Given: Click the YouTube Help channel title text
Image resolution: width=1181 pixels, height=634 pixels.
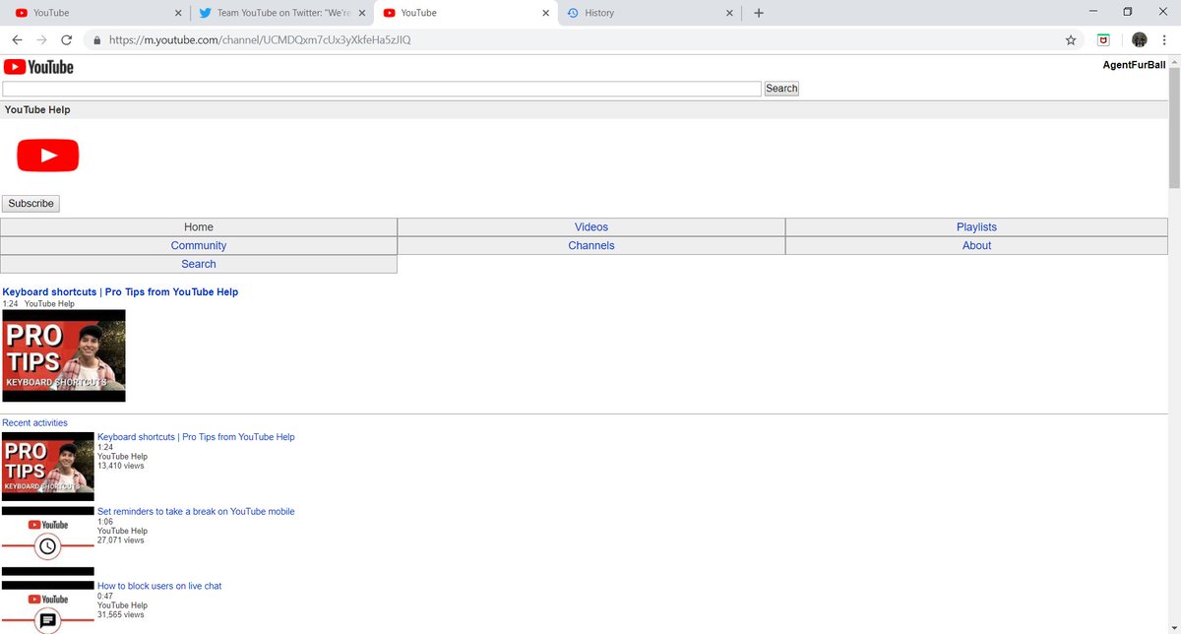Looking at the screenshot, I should [37, 110].
